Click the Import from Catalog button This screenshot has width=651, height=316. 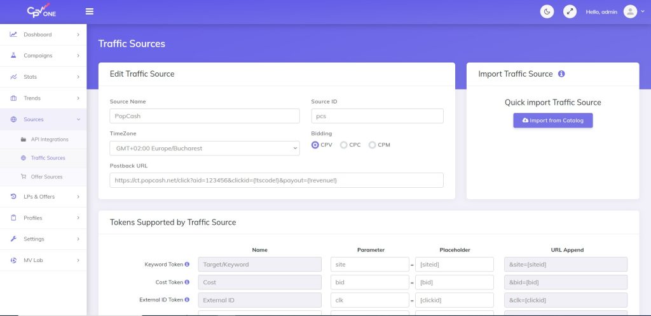click(552, 121)
